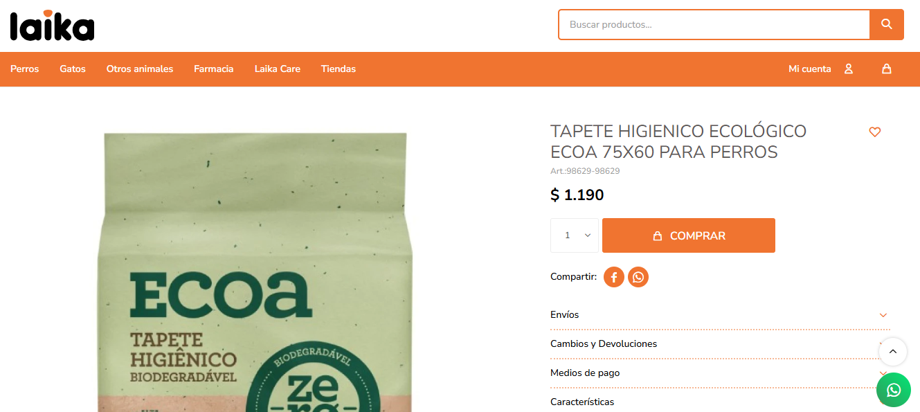The width and height of the screenshot is (920, 412).
Task: Open the Farmacia menu
Action: click(x=214, y=69)
